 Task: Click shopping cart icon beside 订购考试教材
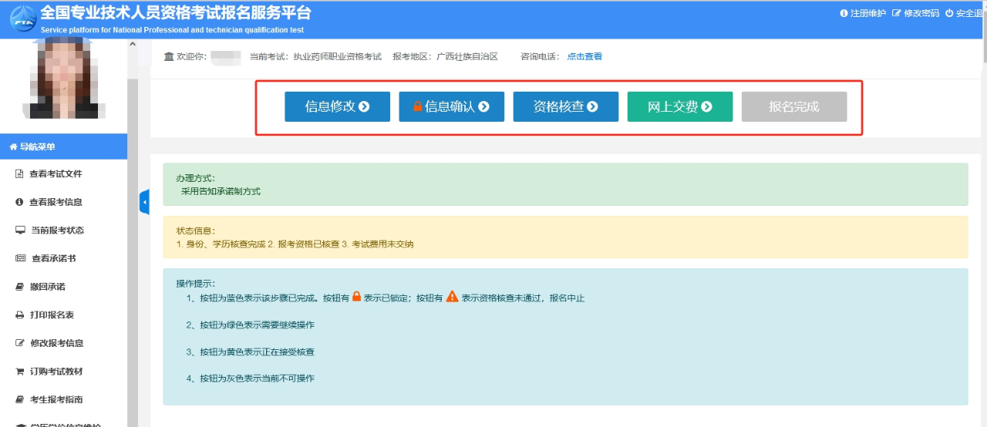coord(19,372)
